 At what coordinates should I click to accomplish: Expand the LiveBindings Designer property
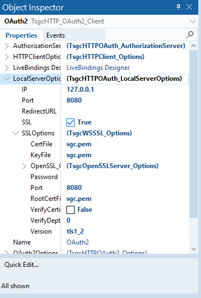(x=7, y=68)
